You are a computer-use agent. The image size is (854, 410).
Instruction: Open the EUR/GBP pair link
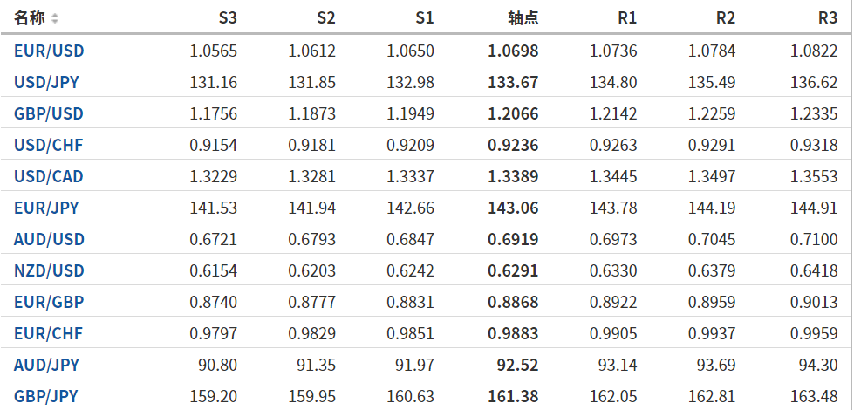(49, 303)
